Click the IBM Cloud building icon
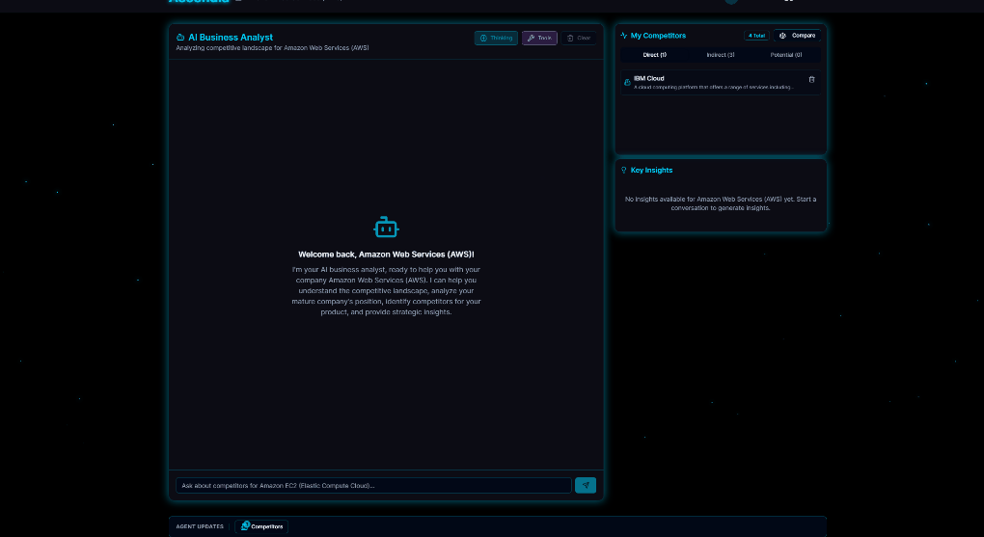The width and height of the screenshot is (984, 537). pyautogui.click(x=627, y=82)
